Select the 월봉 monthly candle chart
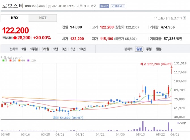Viewport: 190px width, 140px height. [x=159, y=49]
